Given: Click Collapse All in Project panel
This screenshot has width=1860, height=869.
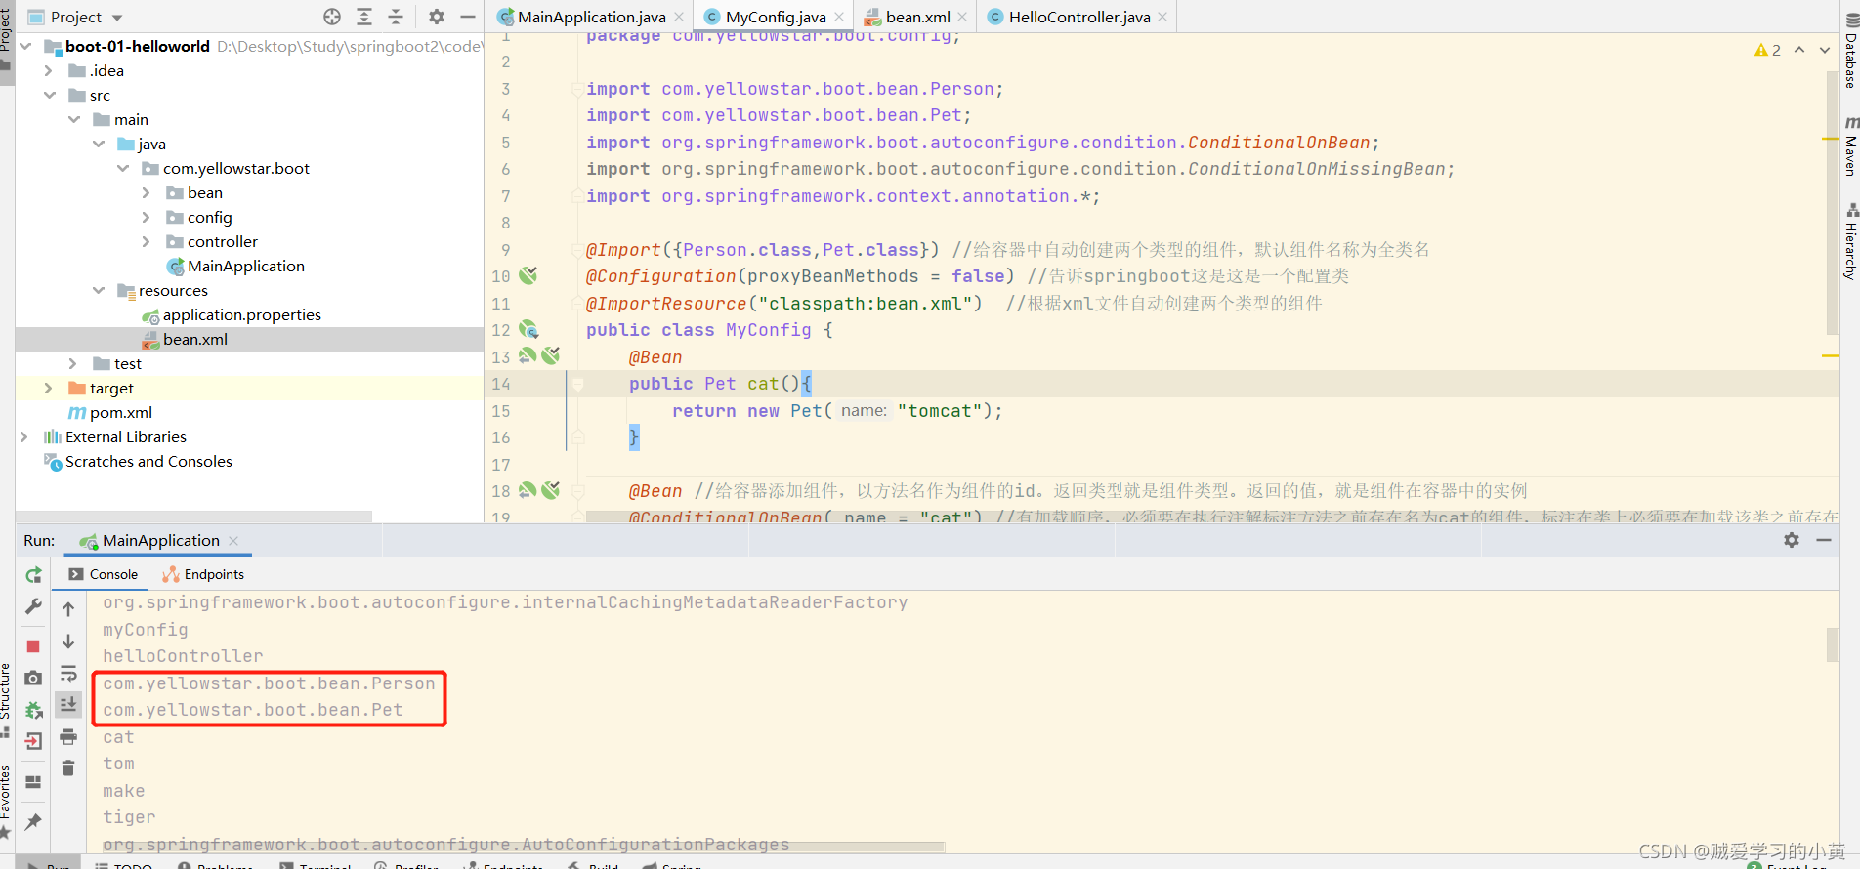Looking at the screenshot, I should pyautogui.click(x=396, y=17).
